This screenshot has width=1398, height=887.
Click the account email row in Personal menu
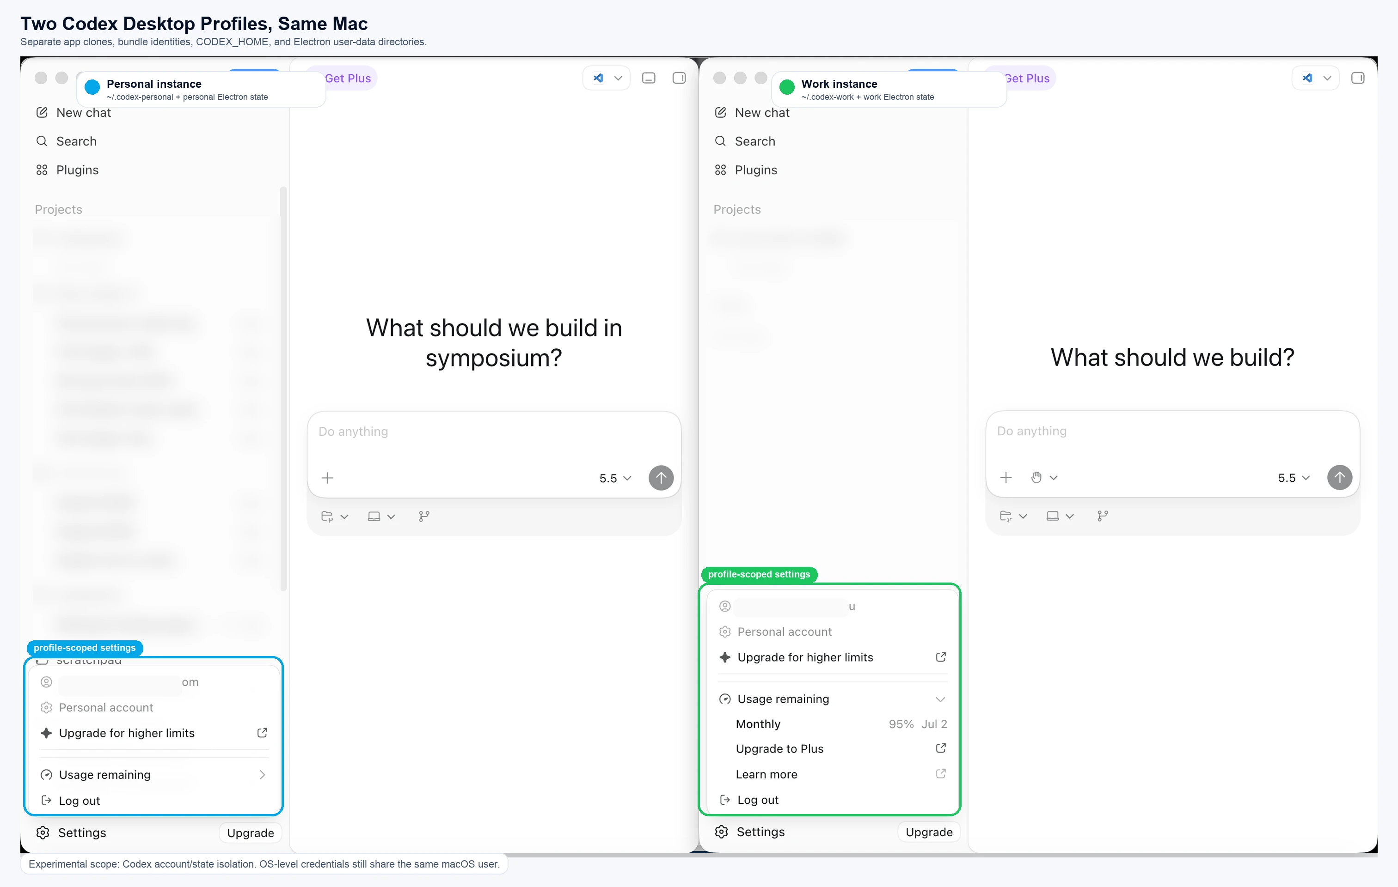tap(154, 682)
